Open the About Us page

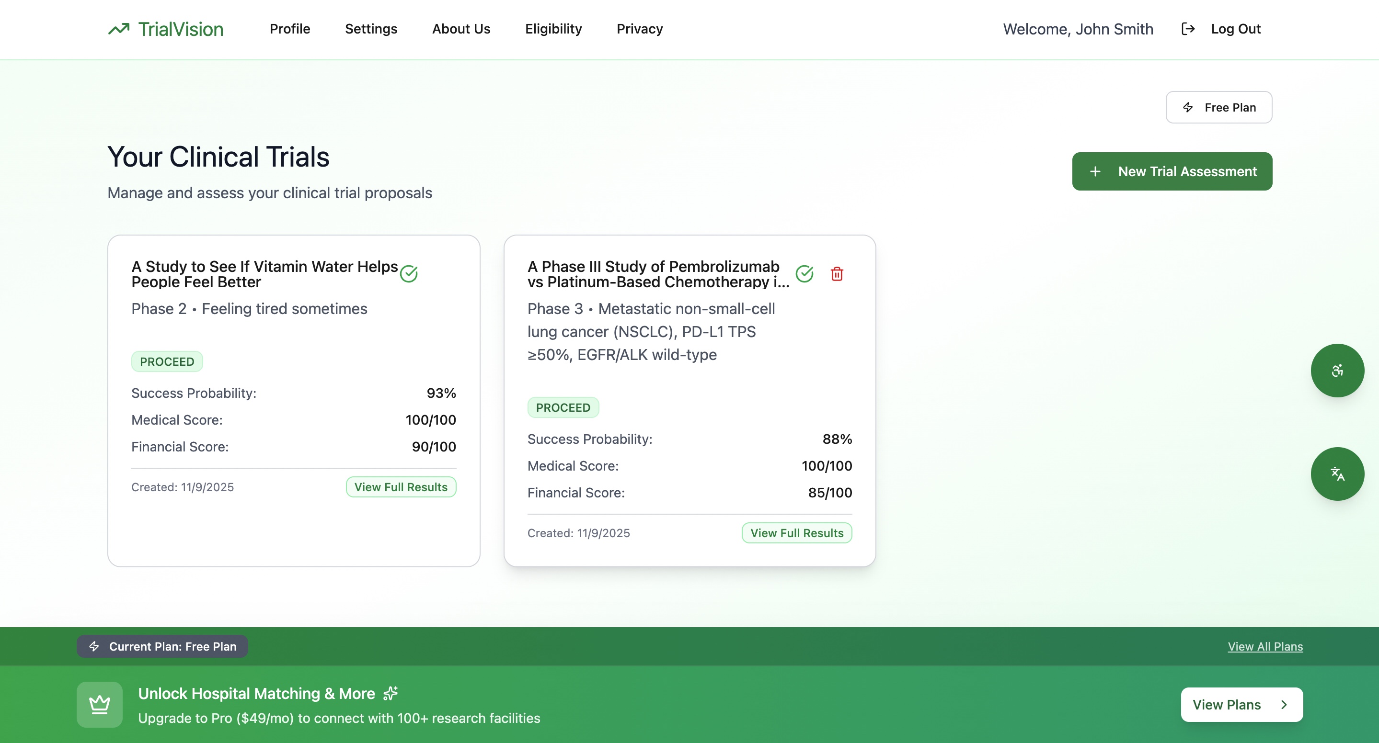point(461,29)
